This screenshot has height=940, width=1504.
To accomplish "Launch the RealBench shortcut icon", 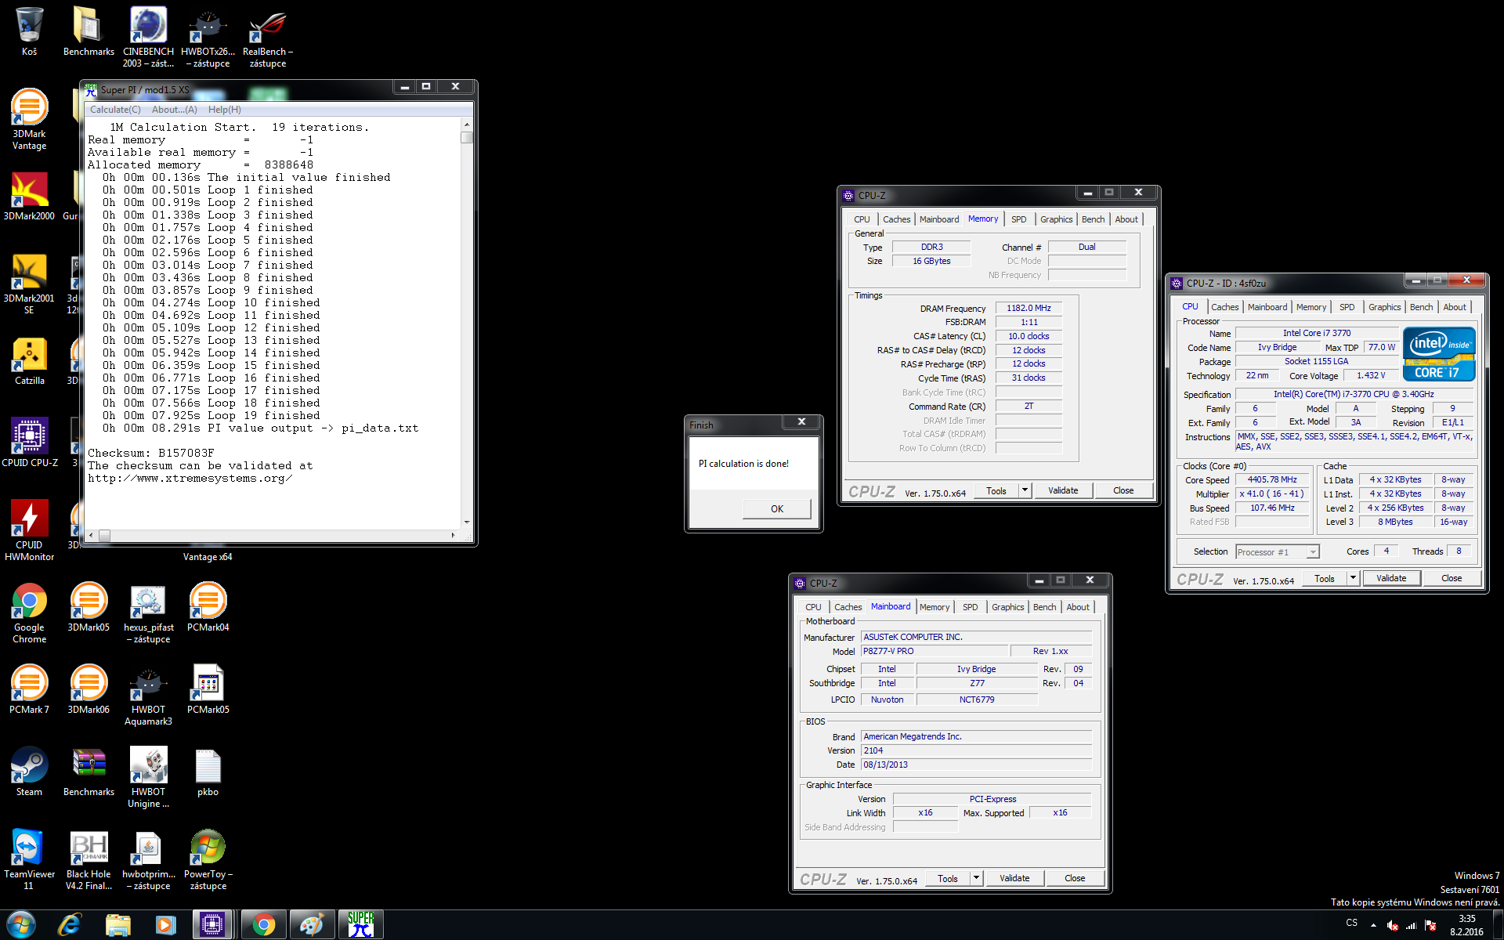I will [x=267, y=36].
